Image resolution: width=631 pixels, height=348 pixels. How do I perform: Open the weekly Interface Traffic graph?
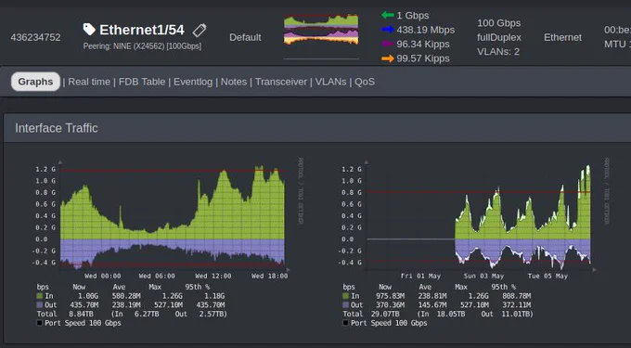pos(475,241)
